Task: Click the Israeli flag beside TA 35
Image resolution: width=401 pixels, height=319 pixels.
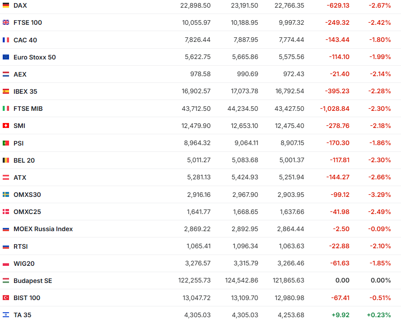Action: click(x=6, y=315)
